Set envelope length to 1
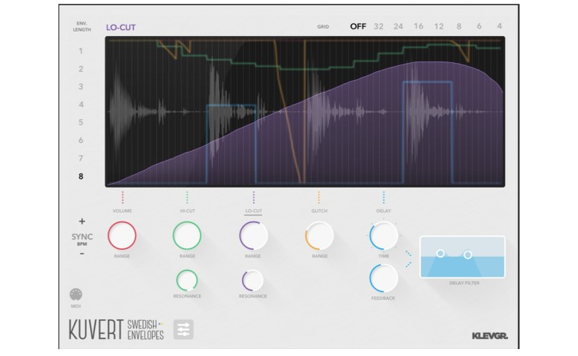Screen dimensions: 578x356 tap(81, 51)
